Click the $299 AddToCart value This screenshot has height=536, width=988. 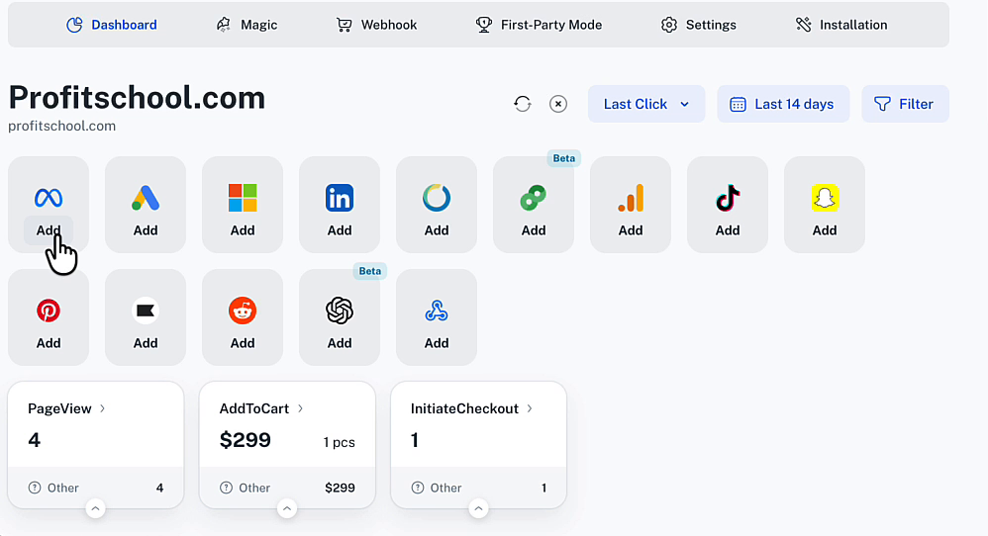pos(246,440)
